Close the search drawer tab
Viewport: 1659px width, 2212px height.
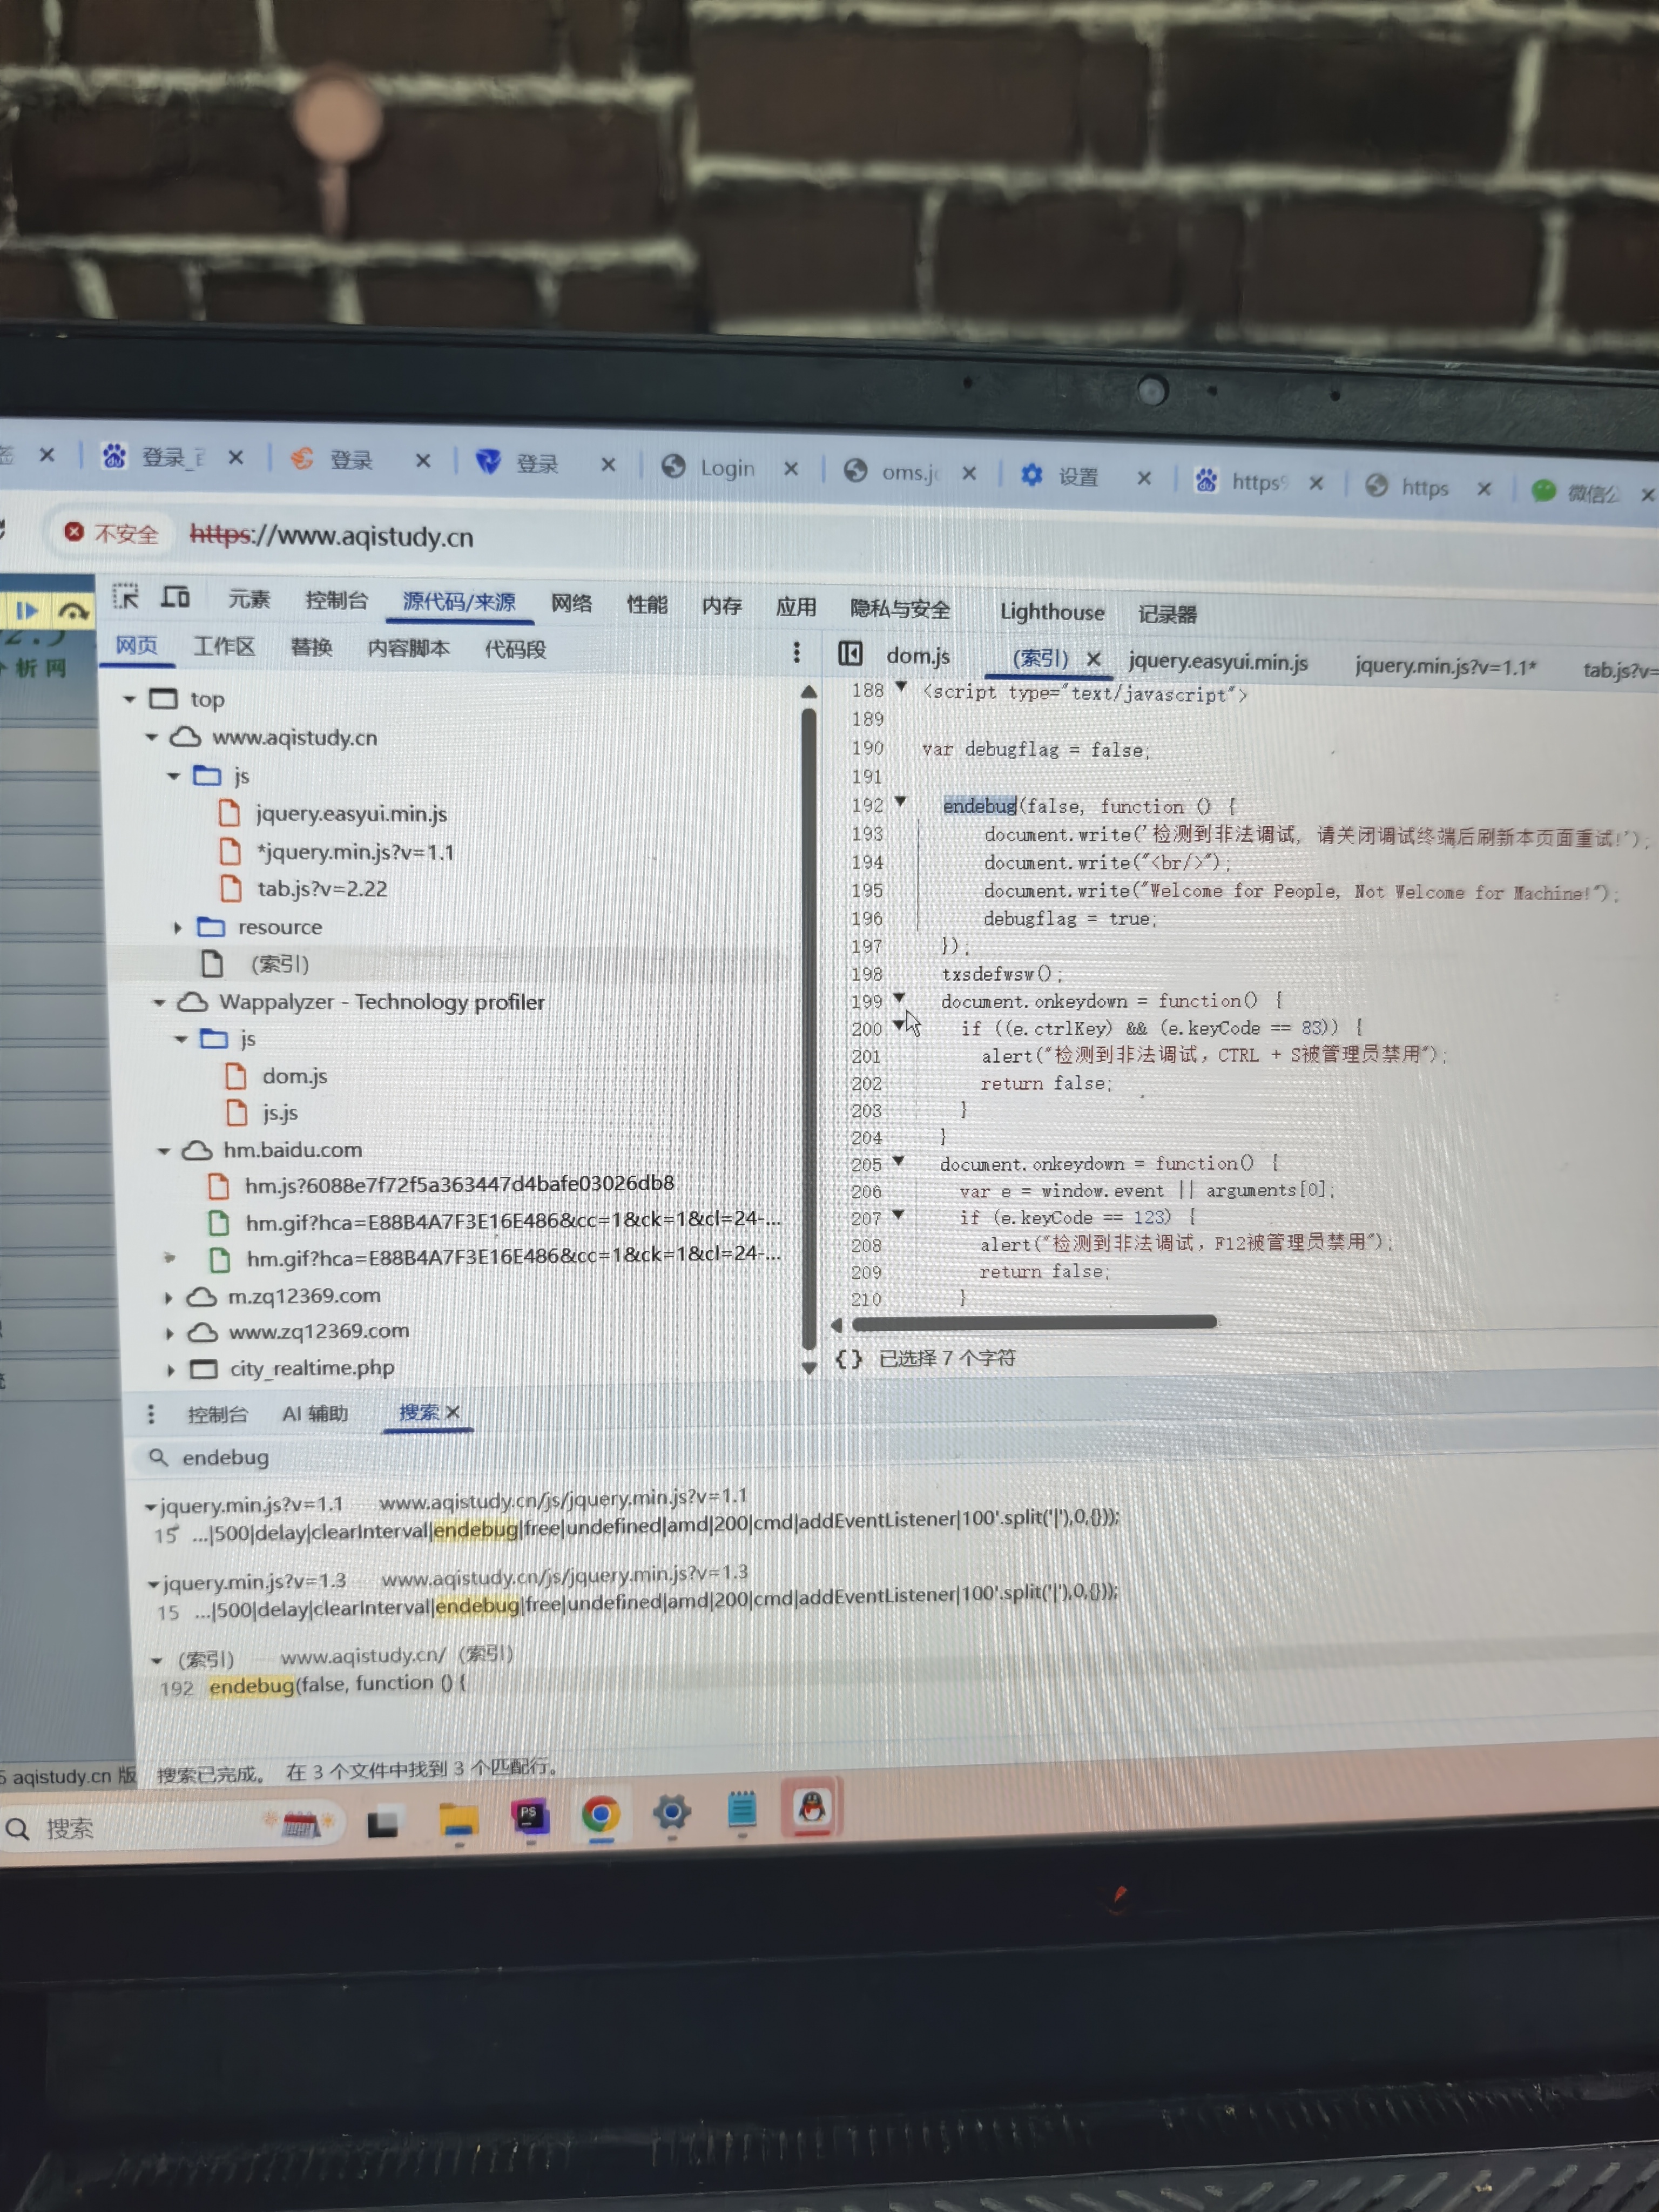453,1412
